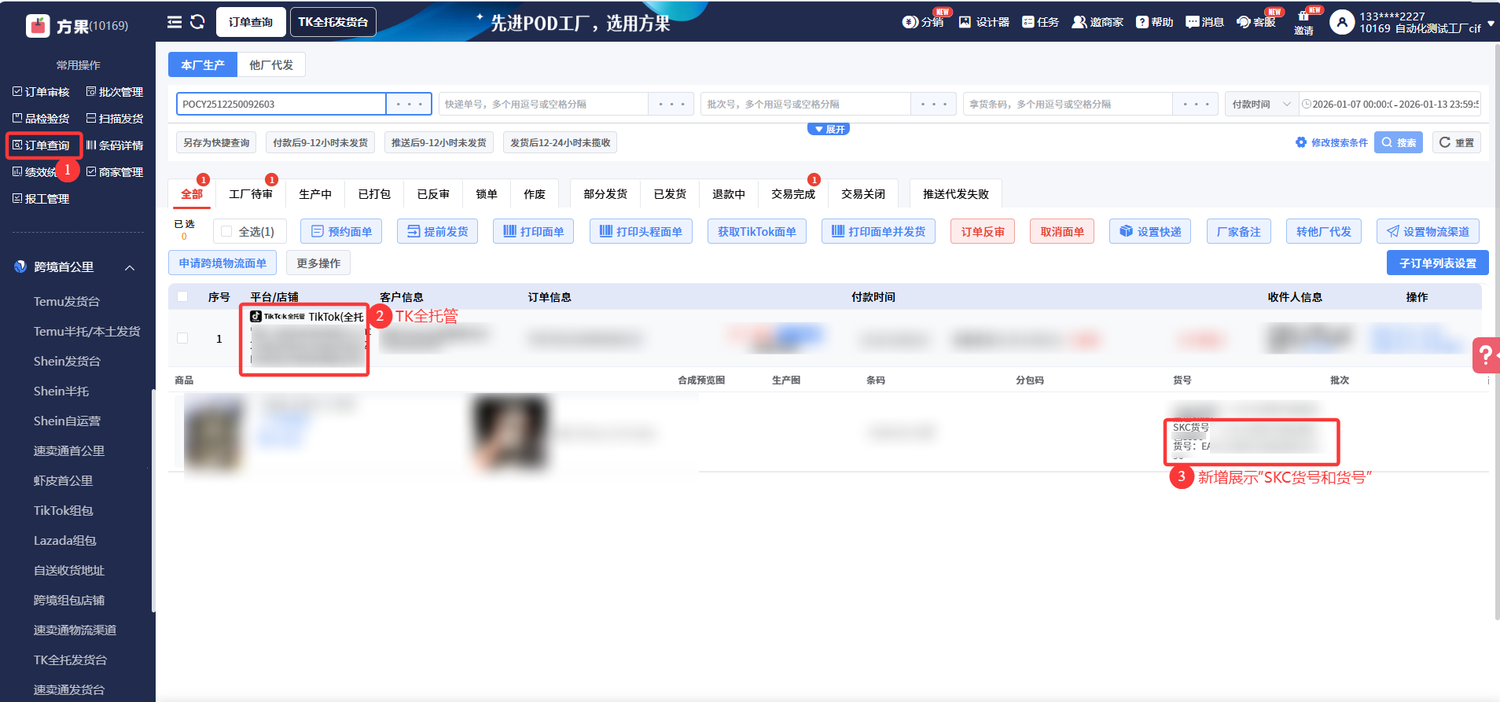Open 条码详情 in the sidebar shortcuts
1500x702 pixels.
115,145
